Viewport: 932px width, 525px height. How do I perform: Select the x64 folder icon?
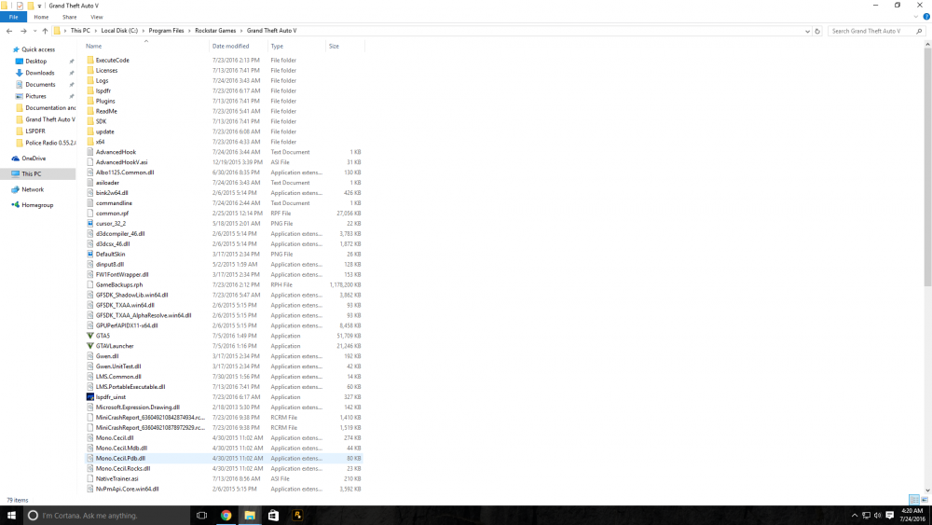pos(90,142)
